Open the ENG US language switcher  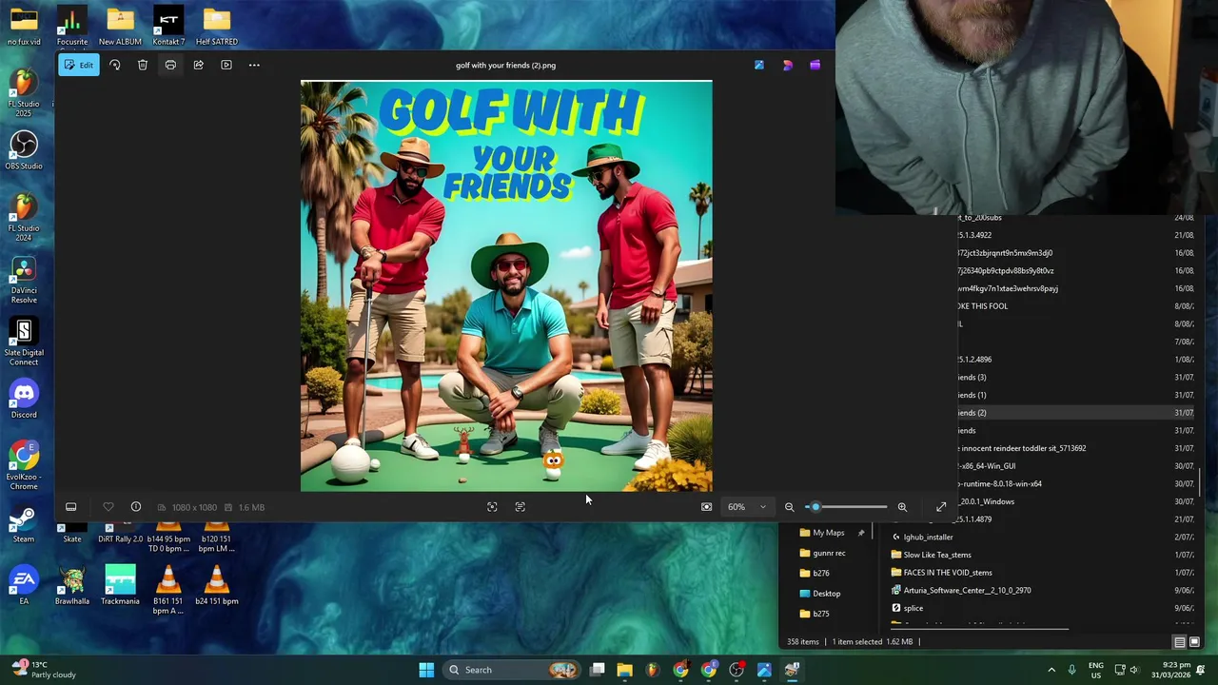pos(1096,670)
